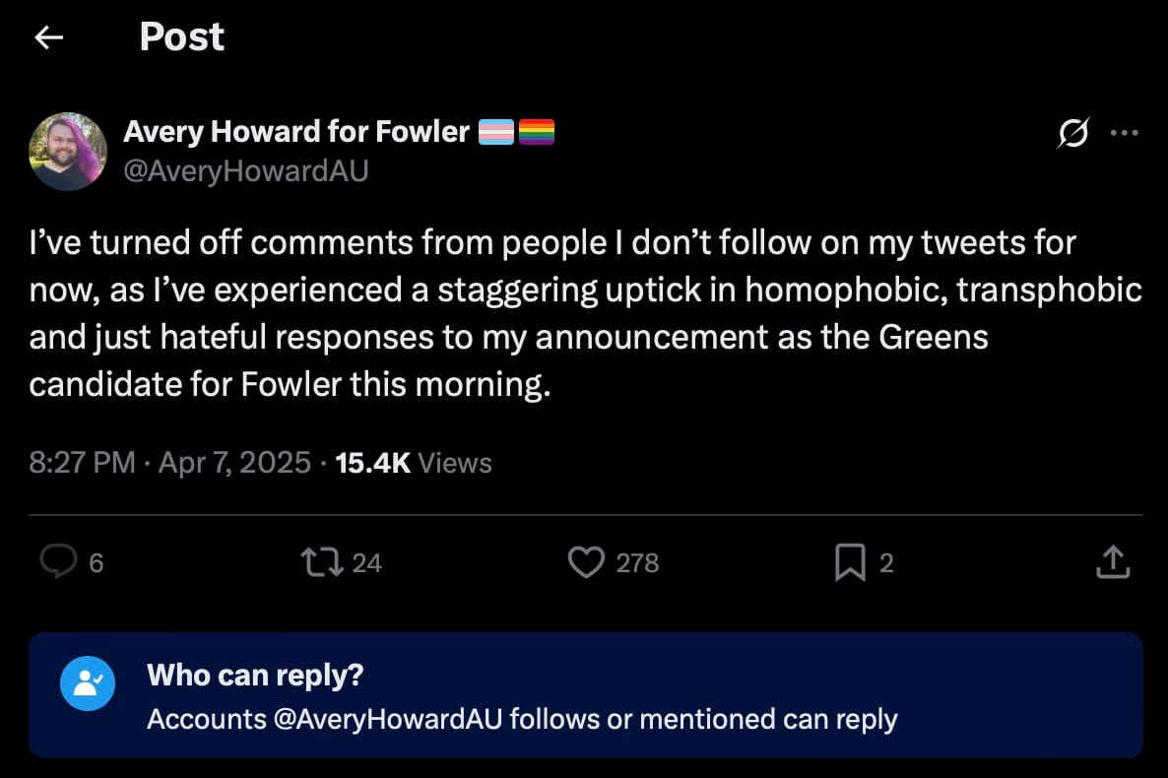Bookmark the post with the bookmark icon

click(850, 562)
